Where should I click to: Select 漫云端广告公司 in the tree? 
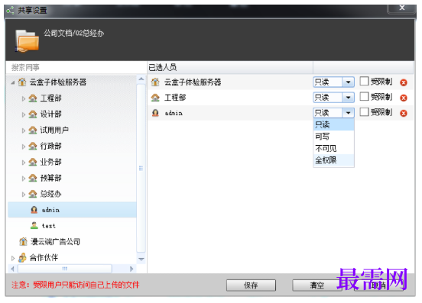pos(72,241)
